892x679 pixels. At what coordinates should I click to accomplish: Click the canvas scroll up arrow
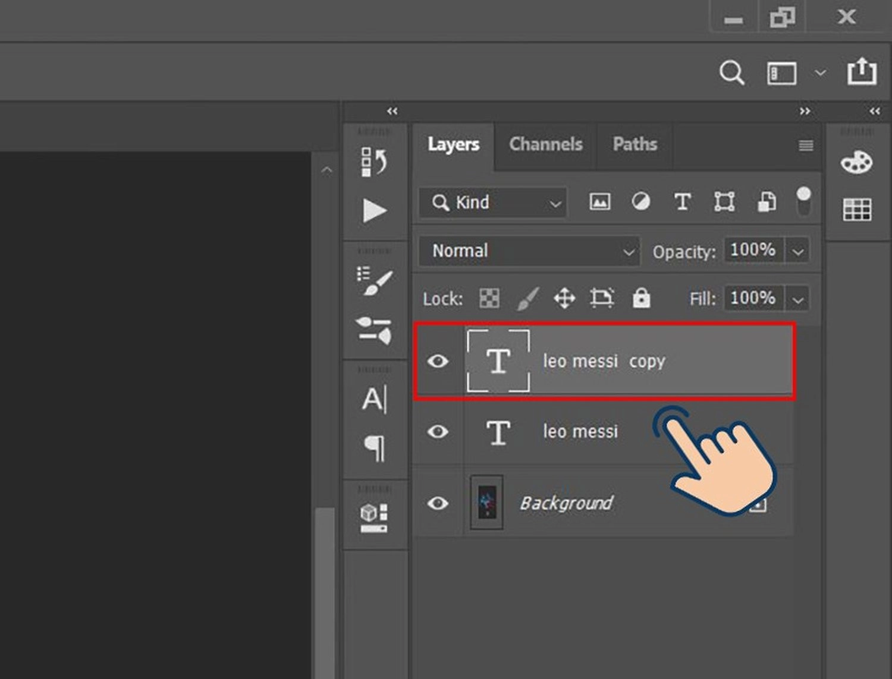(x=326, y=170)
